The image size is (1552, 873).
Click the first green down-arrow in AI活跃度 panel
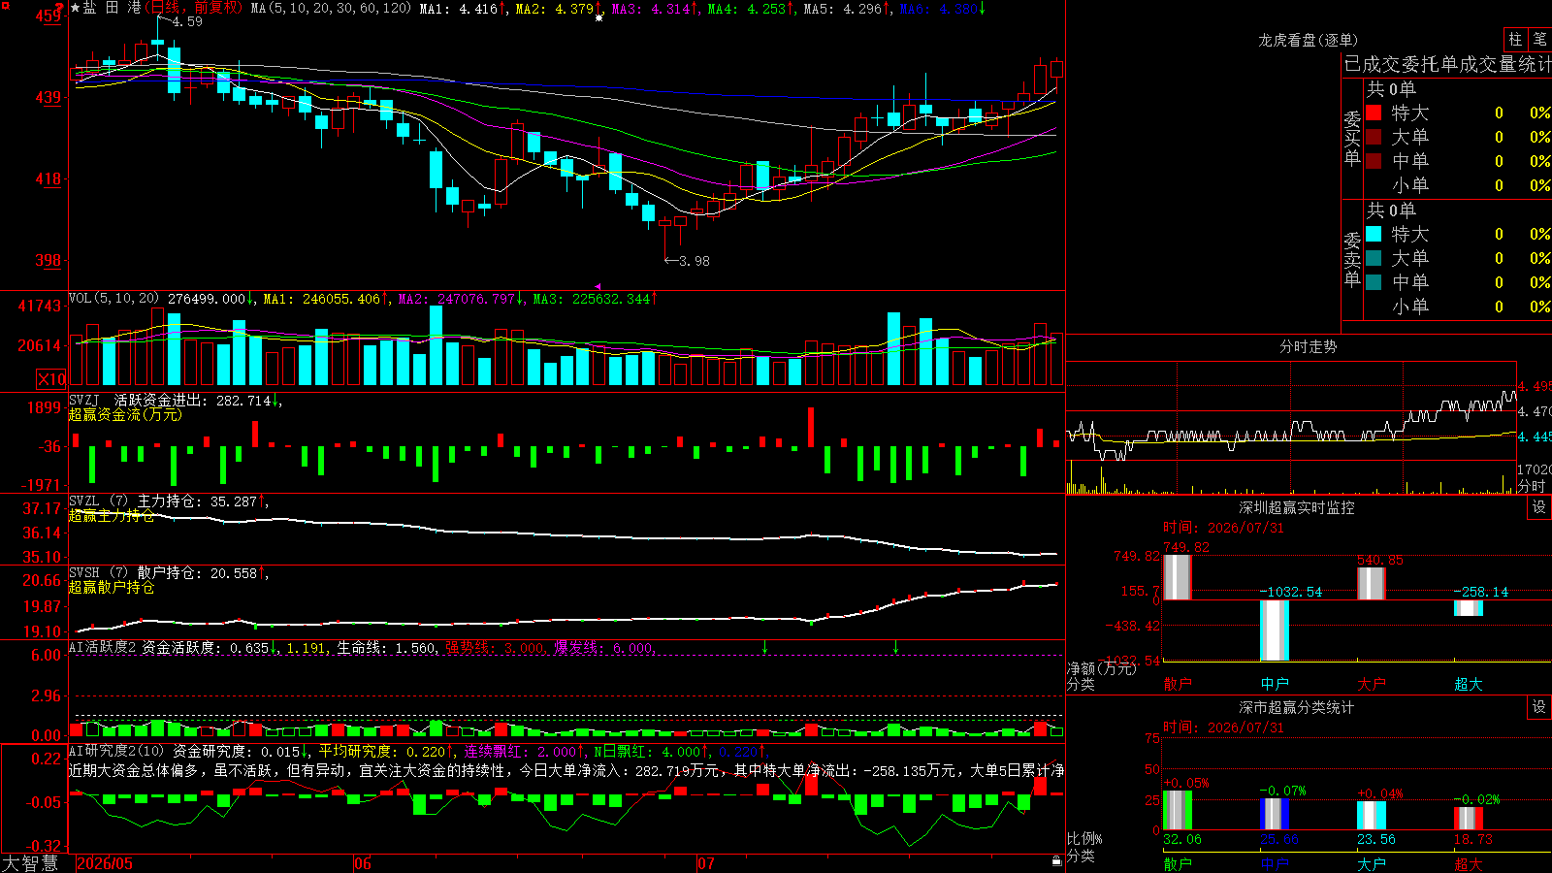764,647
